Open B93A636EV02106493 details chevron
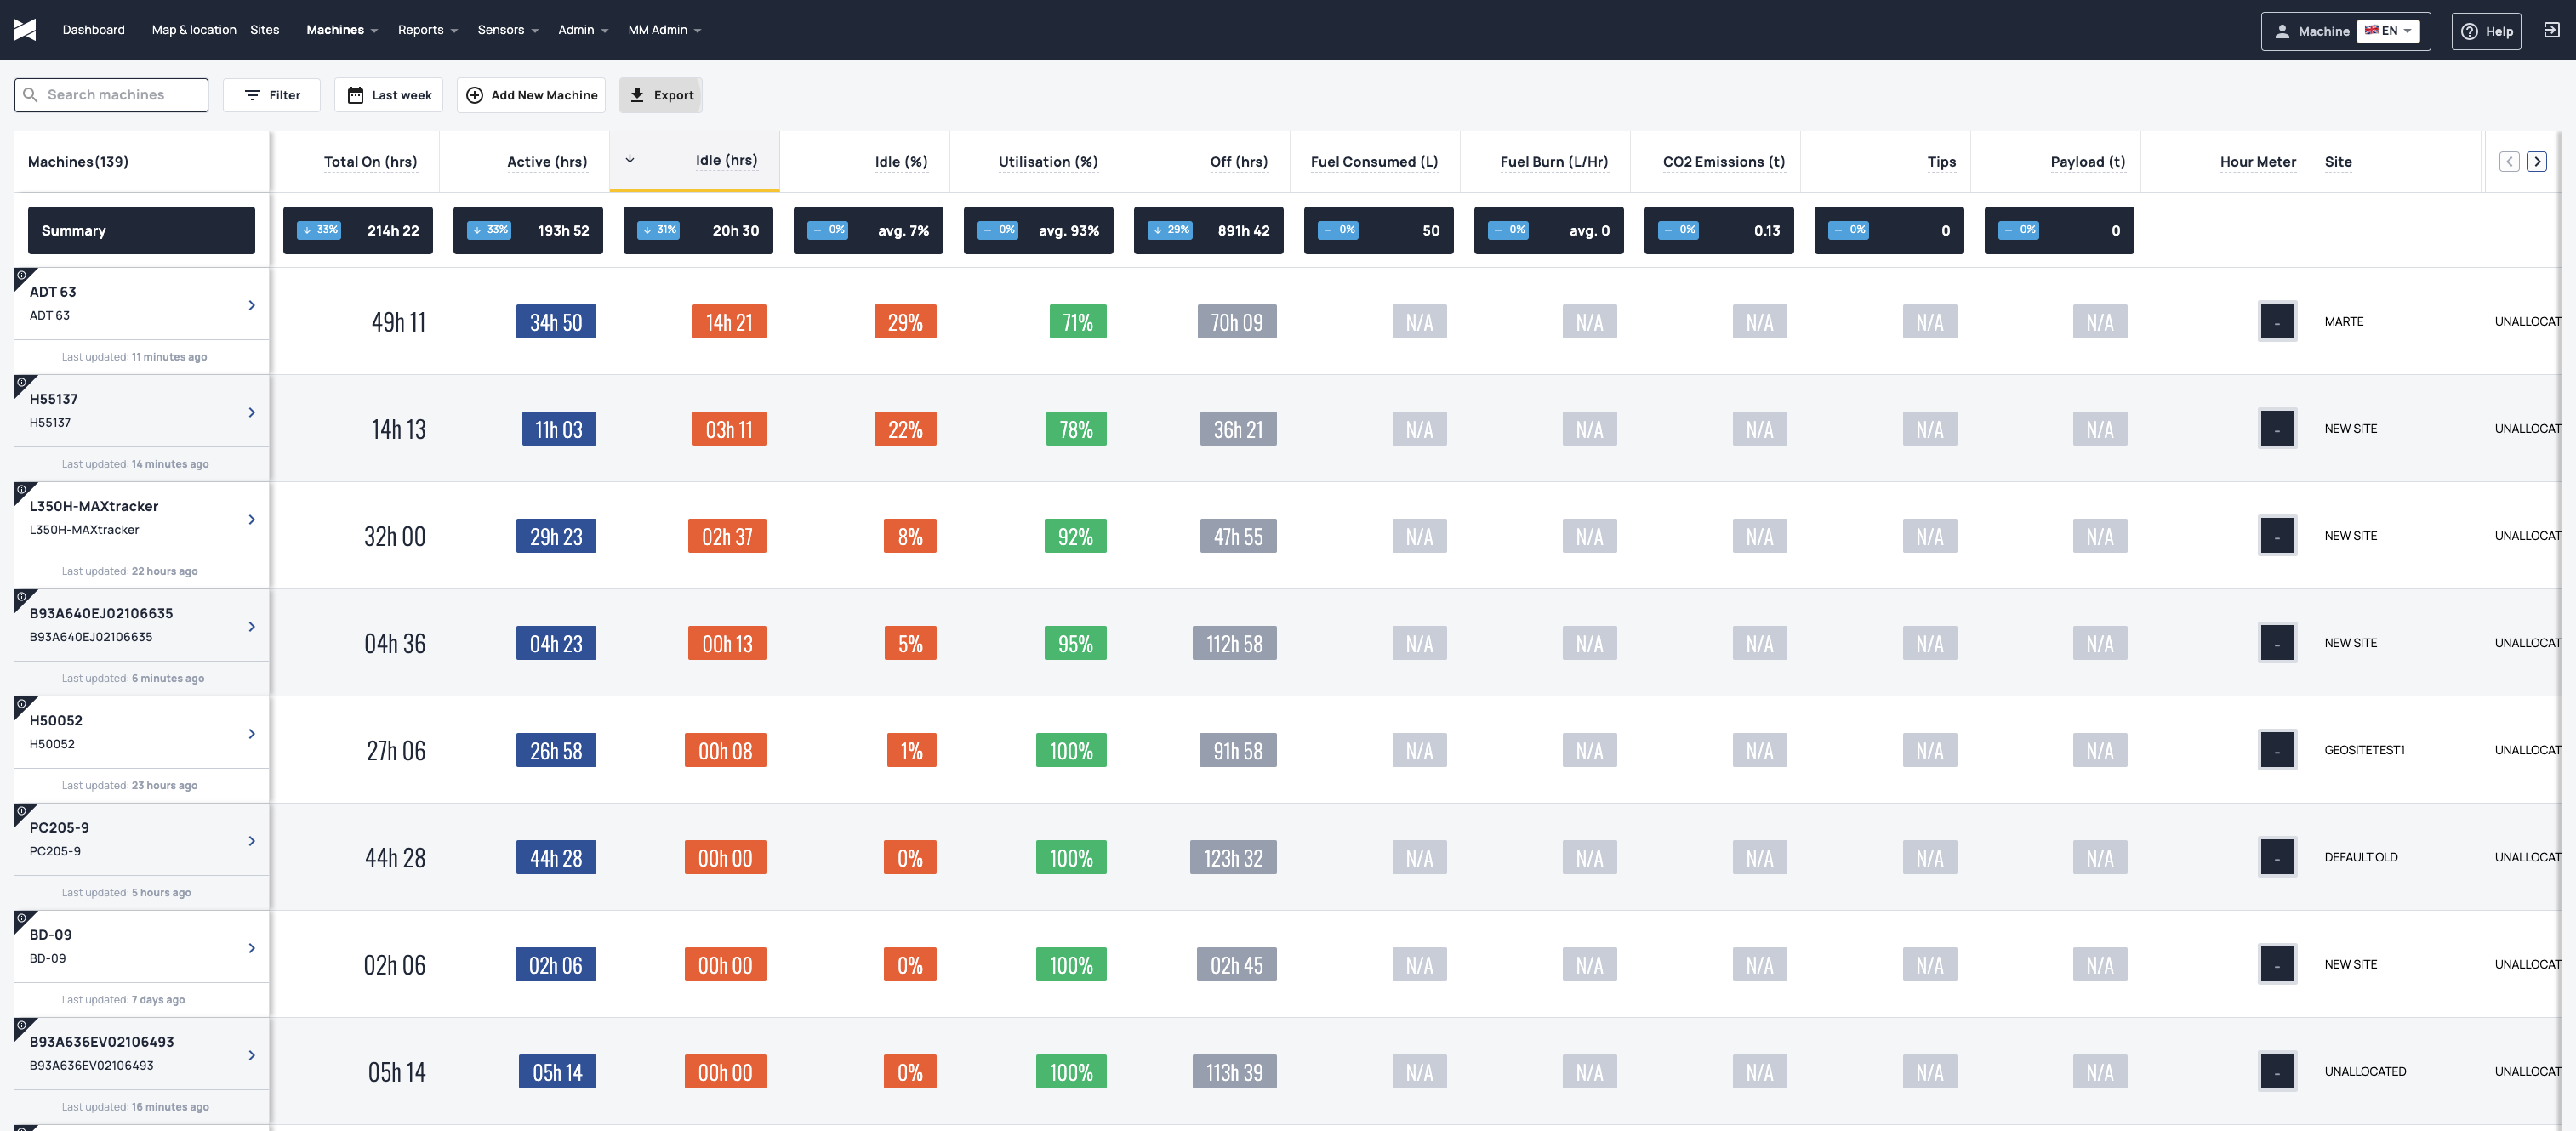The image size is (2576, 1131). click(x=252, y=1054)
